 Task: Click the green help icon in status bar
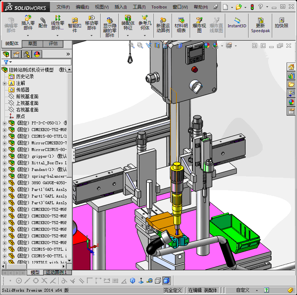(x=266, y=290)
